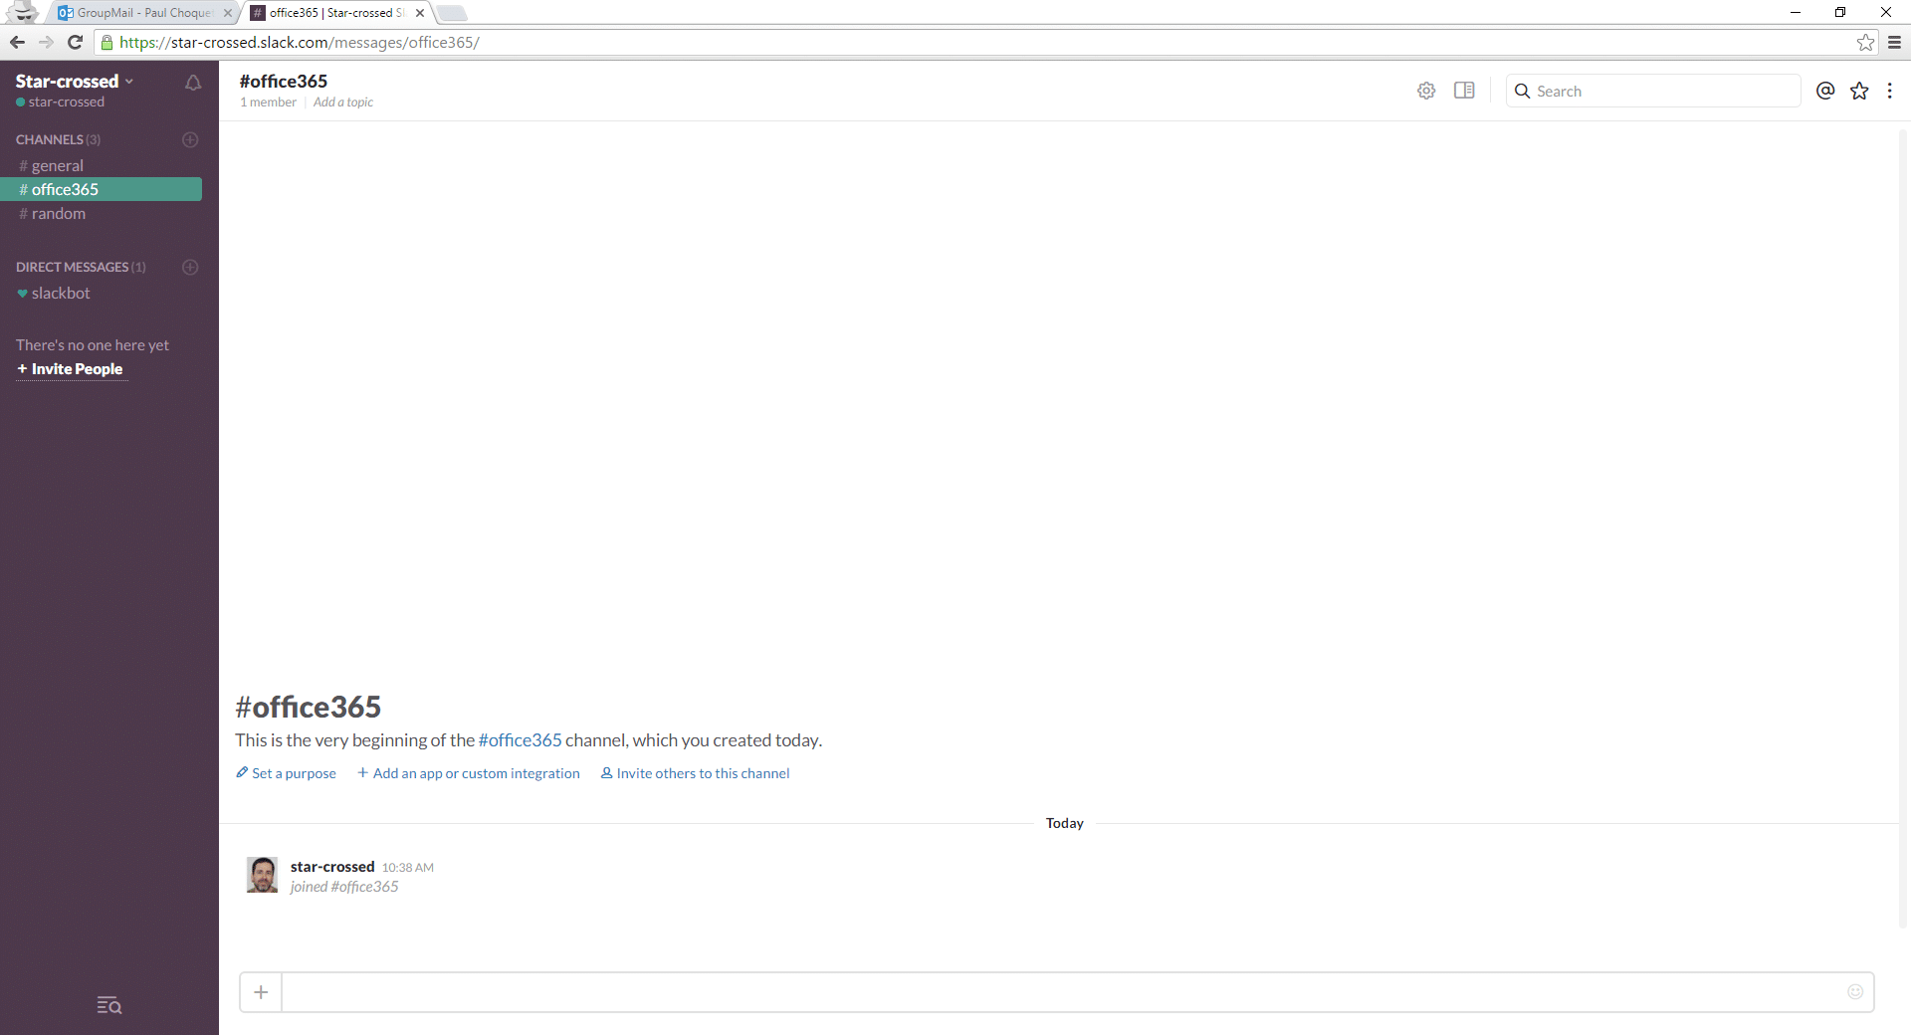Click Add a topic
Image resolution: width=1911 pixels, height=1035 pixels.
(343, 103)
